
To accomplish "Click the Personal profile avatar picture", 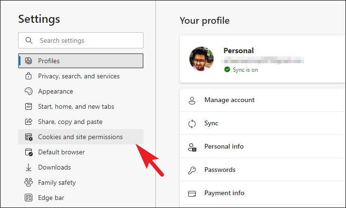I will click(202, 59).
